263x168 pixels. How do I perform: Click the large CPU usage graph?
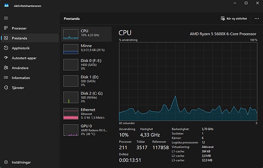click(x=188, y=82)
